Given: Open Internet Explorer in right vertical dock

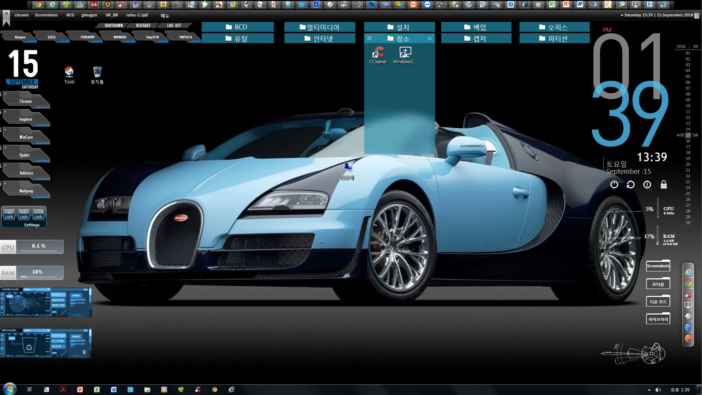Looking at the screenshot, I should click(688, 272).
